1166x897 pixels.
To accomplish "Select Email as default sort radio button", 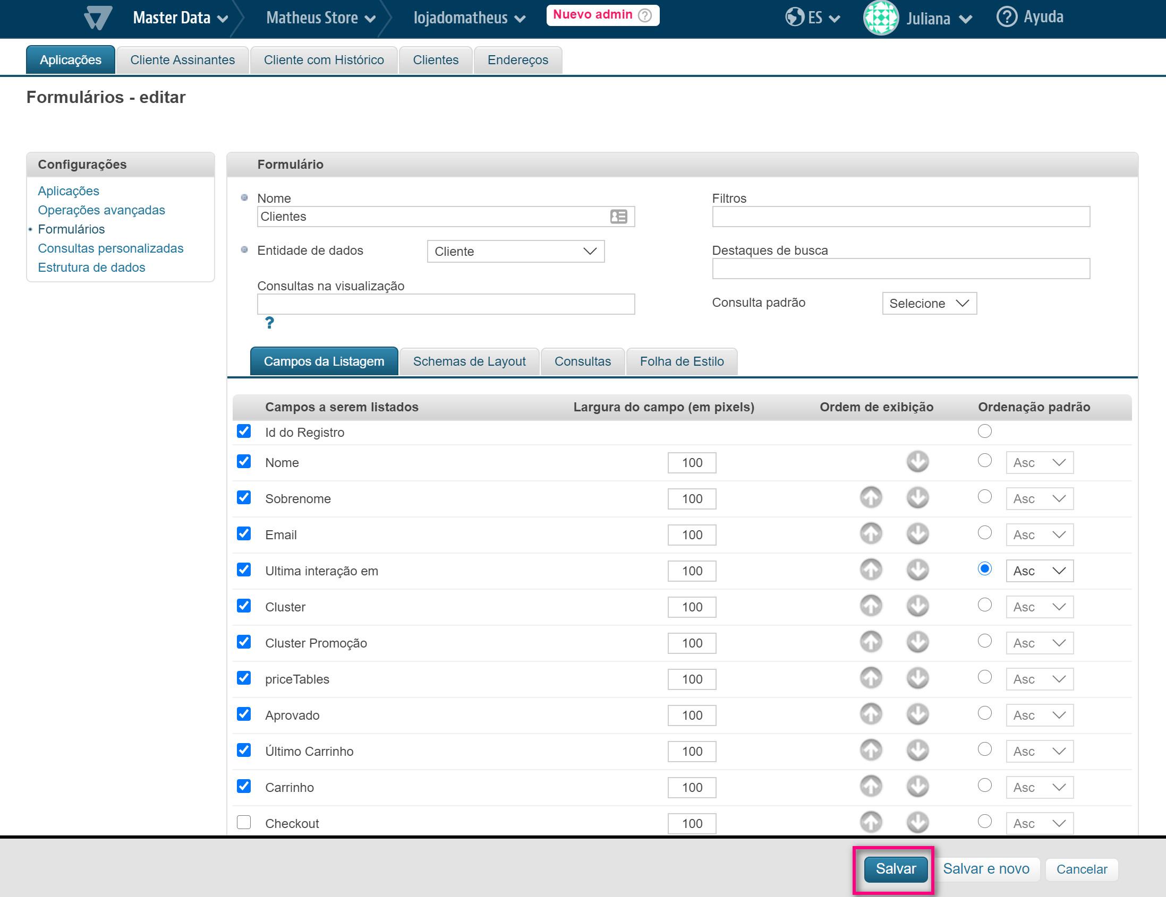I will tap(984, 533).
